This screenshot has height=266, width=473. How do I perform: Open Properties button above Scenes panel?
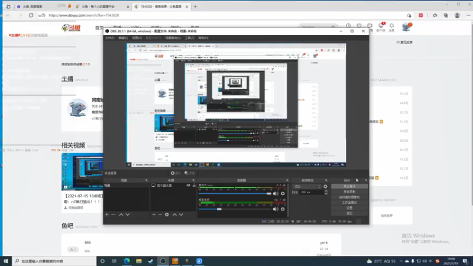click(176, 173)
